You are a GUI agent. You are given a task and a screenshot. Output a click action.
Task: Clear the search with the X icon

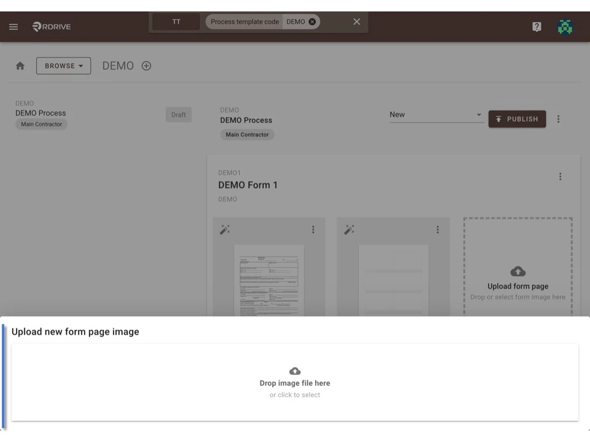[x=356, y=21]
